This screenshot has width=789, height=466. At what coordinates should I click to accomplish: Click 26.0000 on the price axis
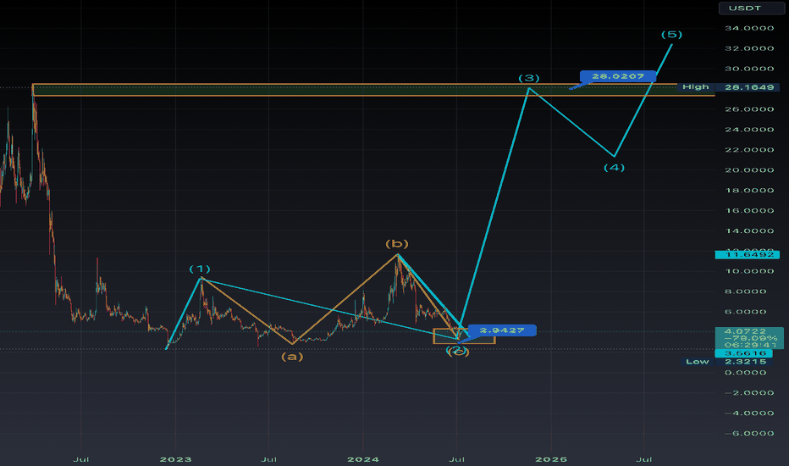[749, 109]
